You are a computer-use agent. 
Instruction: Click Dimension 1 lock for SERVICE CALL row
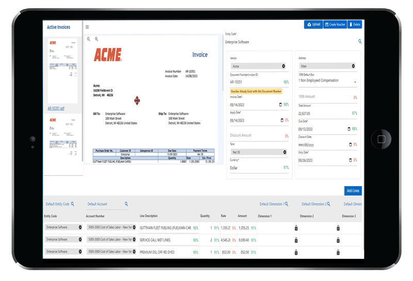point(296,240)
